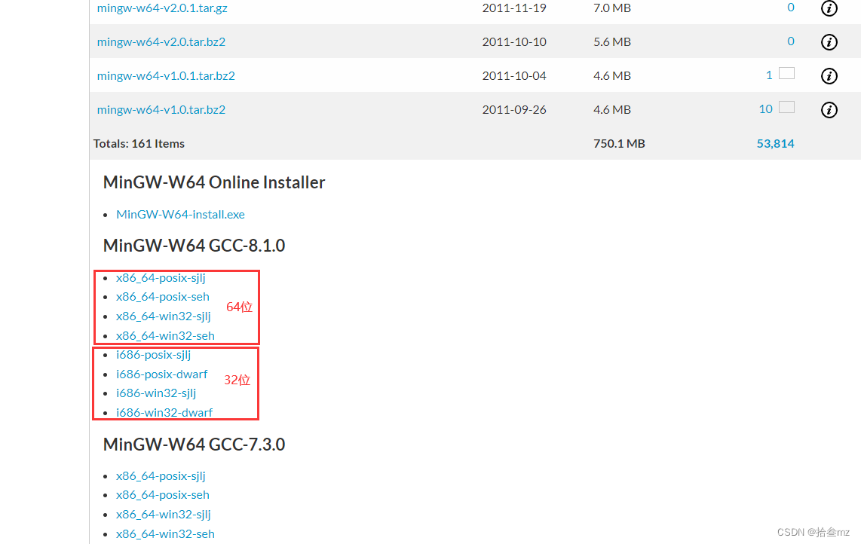This screenshot has width=861, height=544.
Task: Click total downloads 53,814
Action: click(x=775, y=144)
